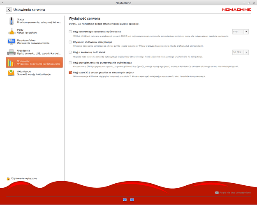Click Edytowanie wyłączone to unlock editing
This screenshot has height=205, width=257.
[x=24, y=178]
